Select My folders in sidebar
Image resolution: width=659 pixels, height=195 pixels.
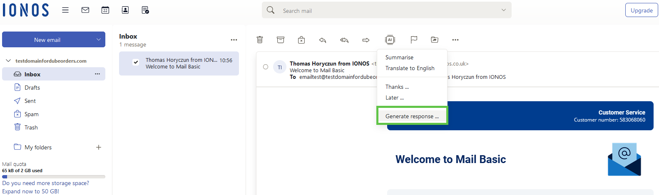[x=38, y=147]
